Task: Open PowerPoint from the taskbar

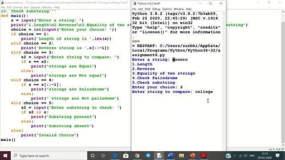Action: tap(192, 156)
